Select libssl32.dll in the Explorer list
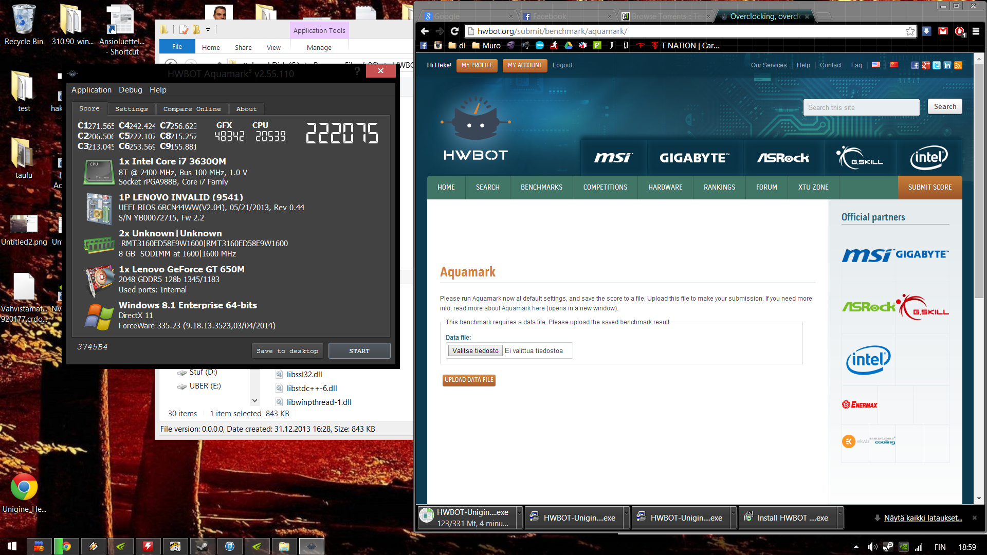987x555 pixels. (304, 375)
